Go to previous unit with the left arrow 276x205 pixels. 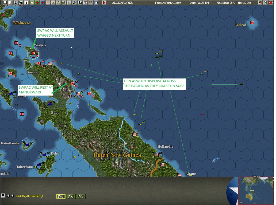[x=8, y=196]
